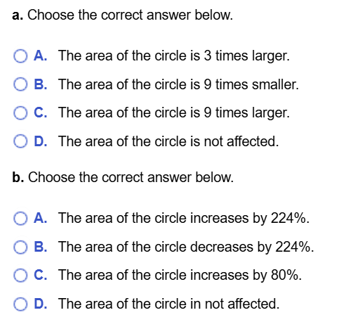Click letter label C. in part a
Screen dimensions: 360x322
(x=41, y=112)
